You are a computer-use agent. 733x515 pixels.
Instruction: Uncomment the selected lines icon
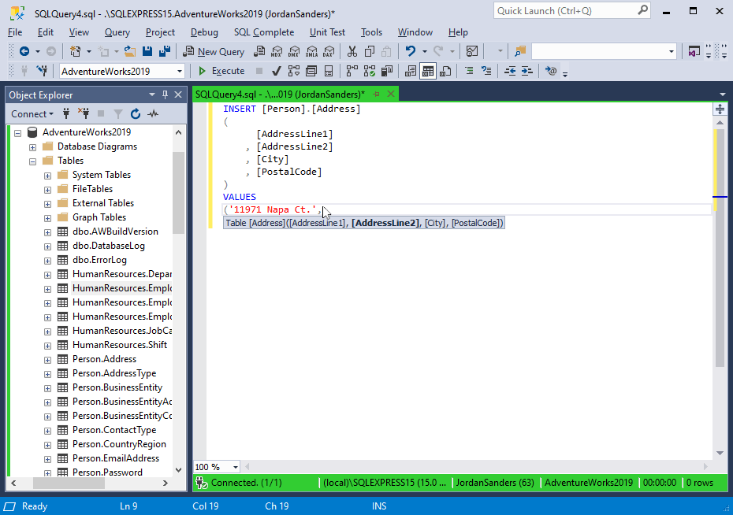tap(486, 71)
